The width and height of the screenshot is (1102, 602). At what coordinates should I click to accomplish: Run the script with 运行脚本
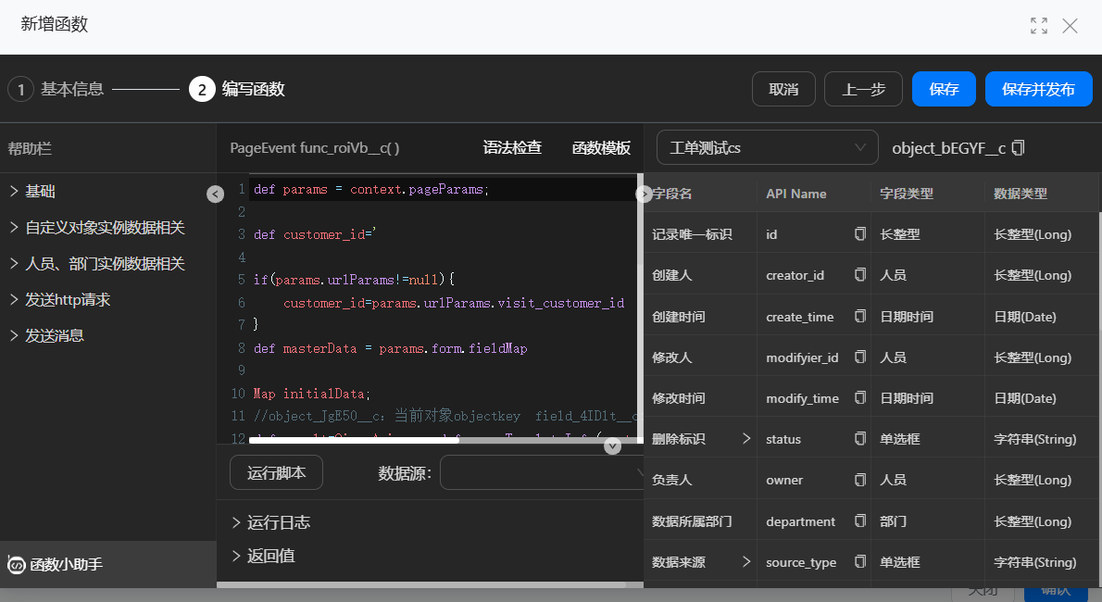pyautogui.click(x=276, y=473)
